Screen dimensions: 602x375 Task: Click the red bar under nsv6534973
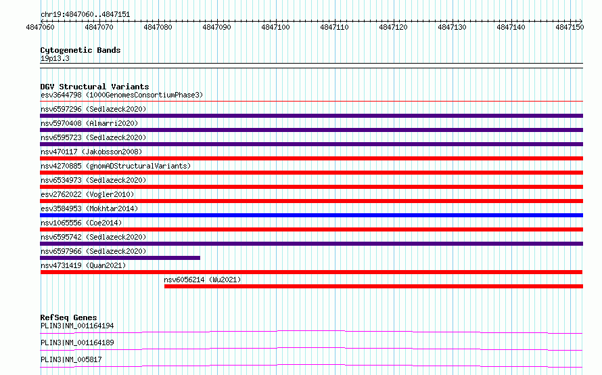click(x=311, y=187)
